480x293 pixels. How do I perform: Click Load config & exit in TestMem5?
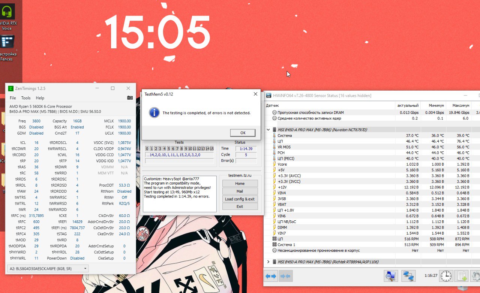(x=240, y=199)
